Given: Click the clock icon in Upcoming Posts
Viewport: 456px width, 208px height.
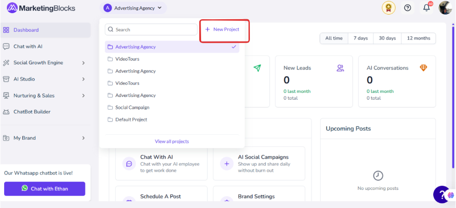Looking at the screenshot, I should [x=378, y=176].
